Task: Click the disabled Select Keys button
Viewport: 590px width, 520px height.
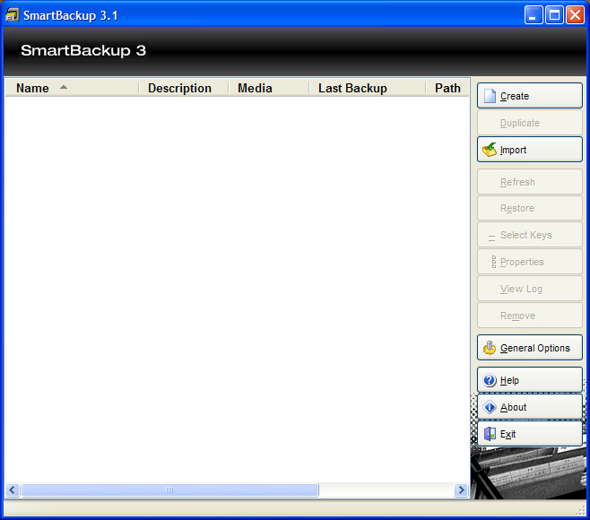Action: (x=530, y=234)
